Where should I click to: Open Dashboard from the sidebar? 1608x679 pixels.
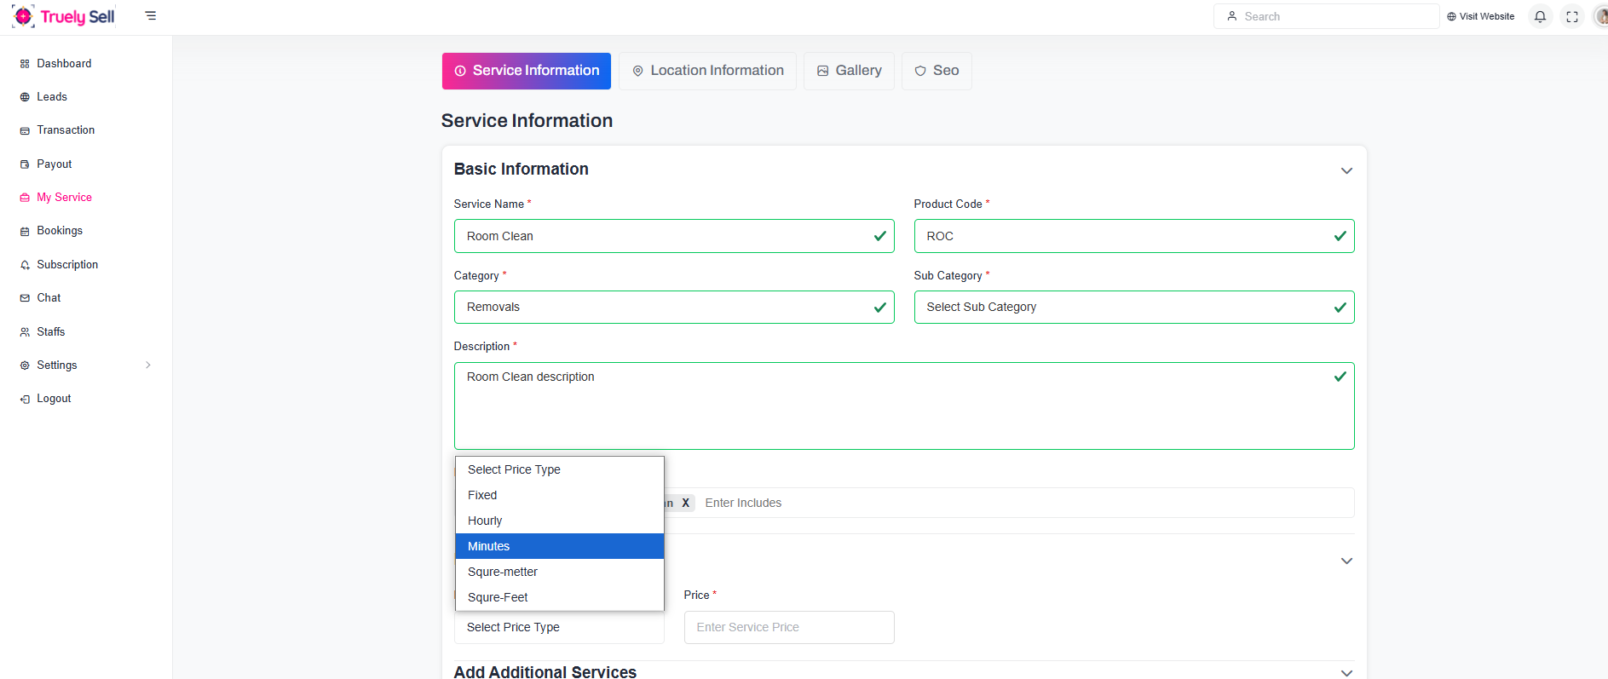pos(64,64)
